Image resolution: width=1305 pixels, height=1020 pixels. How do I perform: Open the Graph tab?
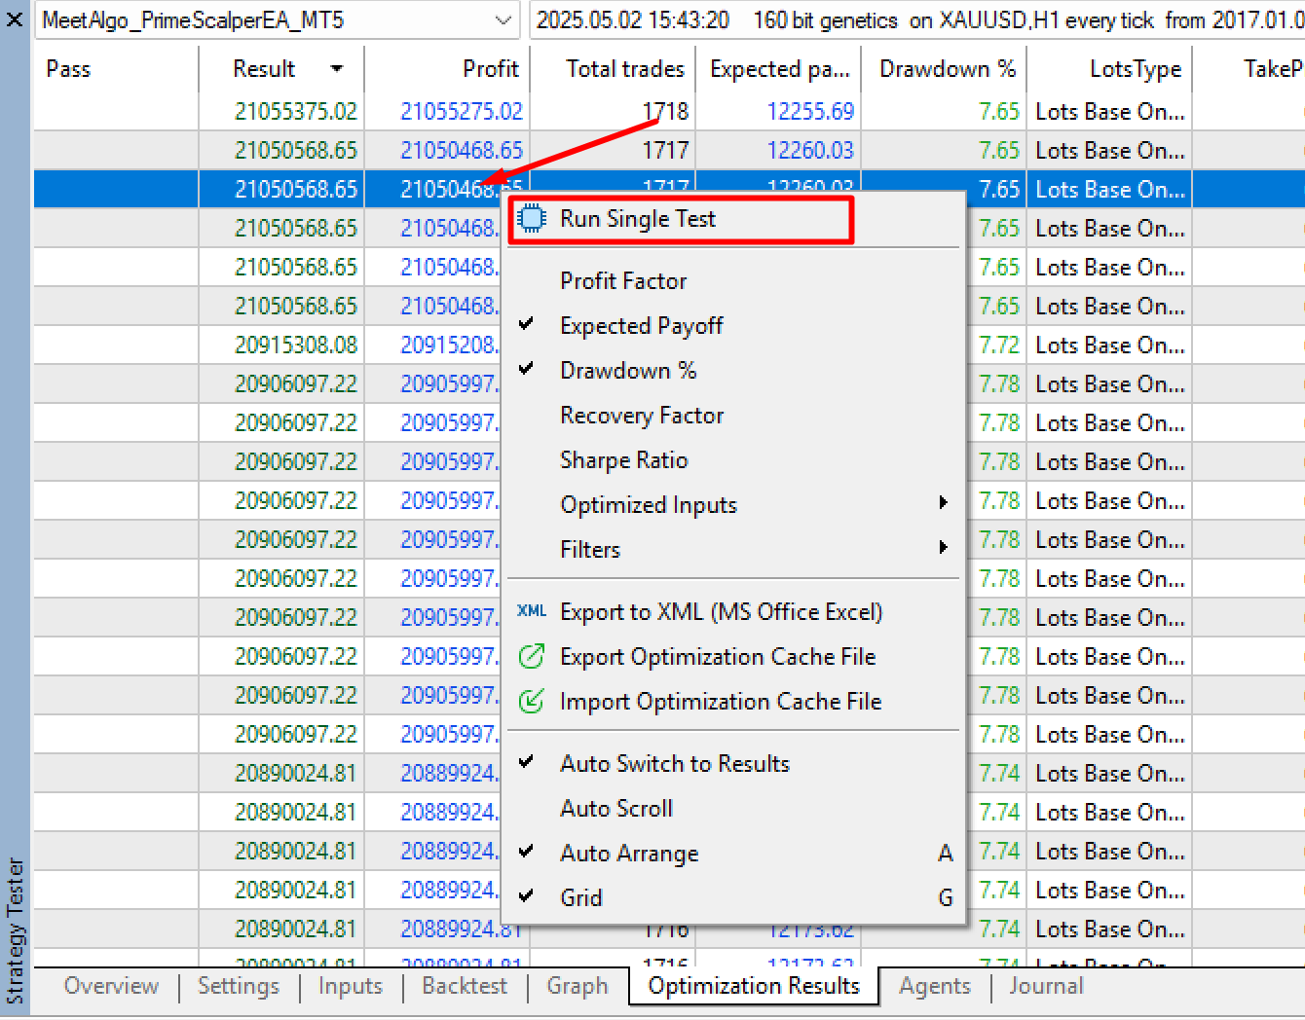tap(578, 986)
